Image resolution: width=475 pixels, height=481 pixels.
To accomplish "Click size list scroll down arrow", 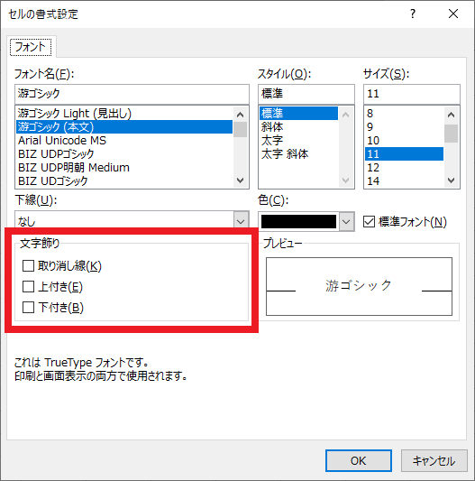I will (x=451, y=180).
